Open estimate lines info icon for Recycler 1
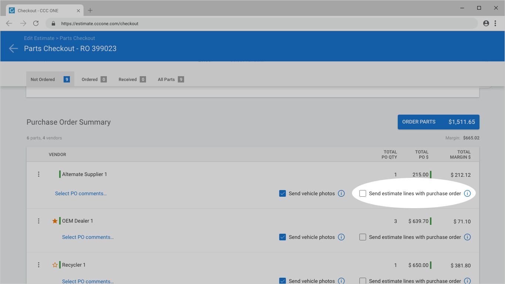The image size is (505, 284). 467,281
